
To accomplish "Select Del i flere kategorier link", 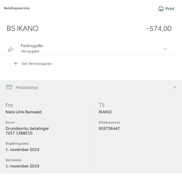I will [x=37, y=64].
